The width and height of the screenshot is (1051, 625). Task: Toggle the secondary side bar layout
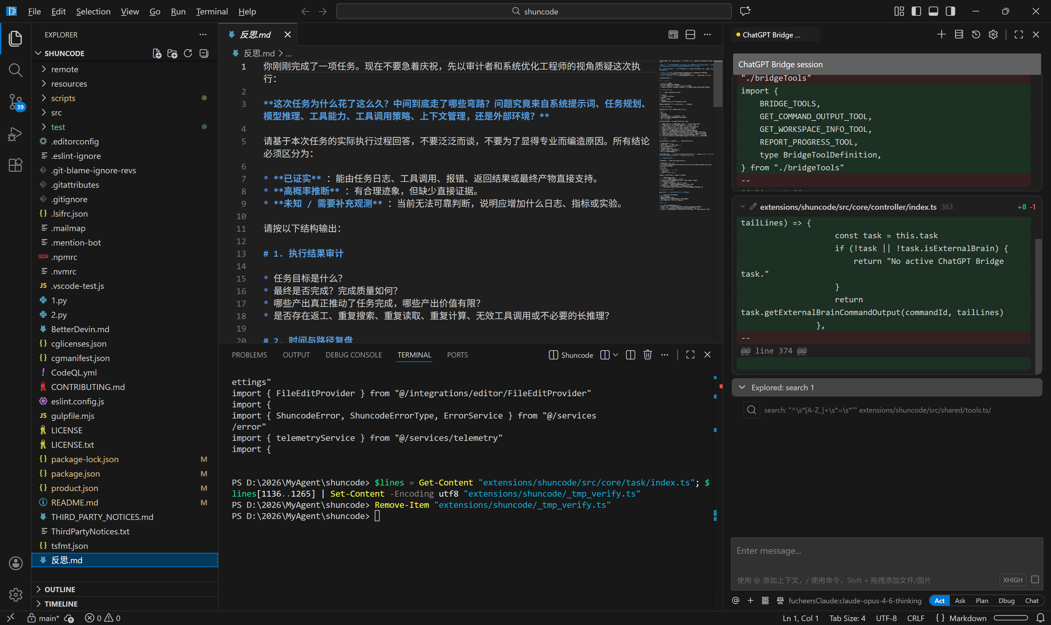click(x=950, y=11)
